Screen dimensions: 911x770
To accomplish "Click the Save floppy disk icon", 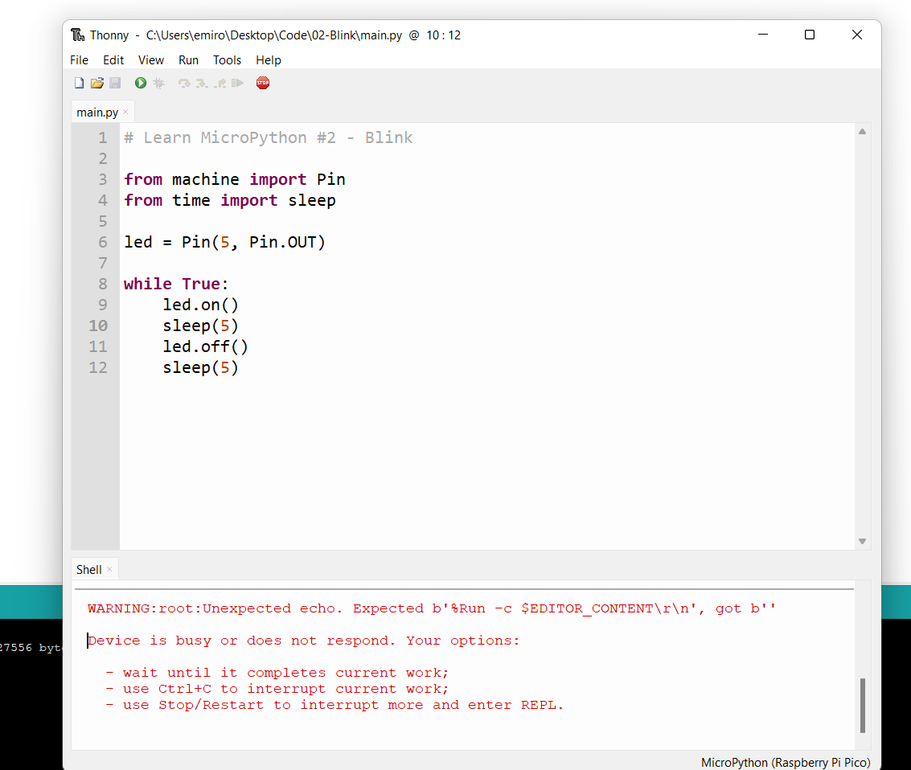I will pyautogui.click(x=115, y=83).
